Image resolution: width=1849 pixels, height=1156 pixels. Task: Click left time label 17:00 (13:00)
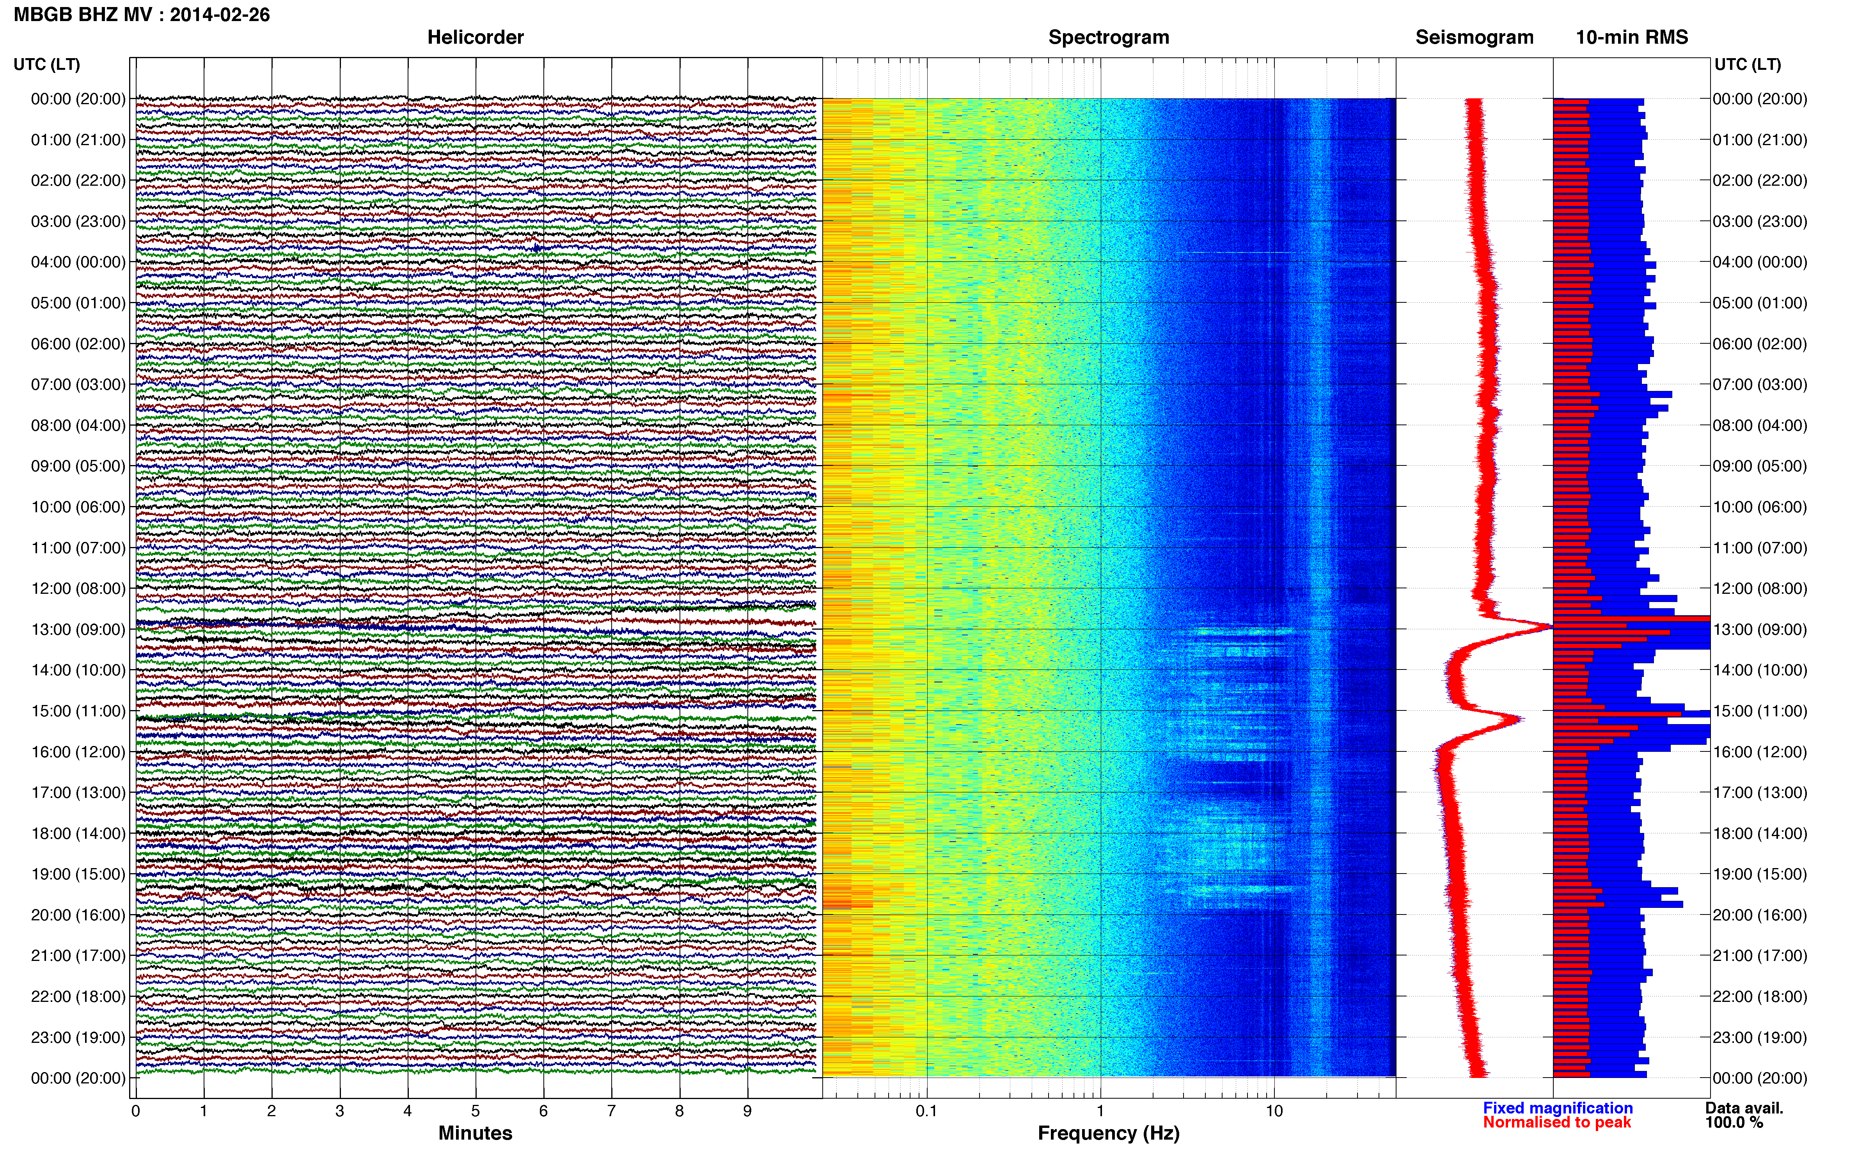pos(78,793)
